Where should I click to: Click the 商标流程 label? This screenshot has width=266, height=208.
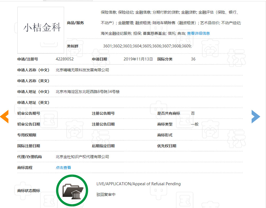[25, 168]
